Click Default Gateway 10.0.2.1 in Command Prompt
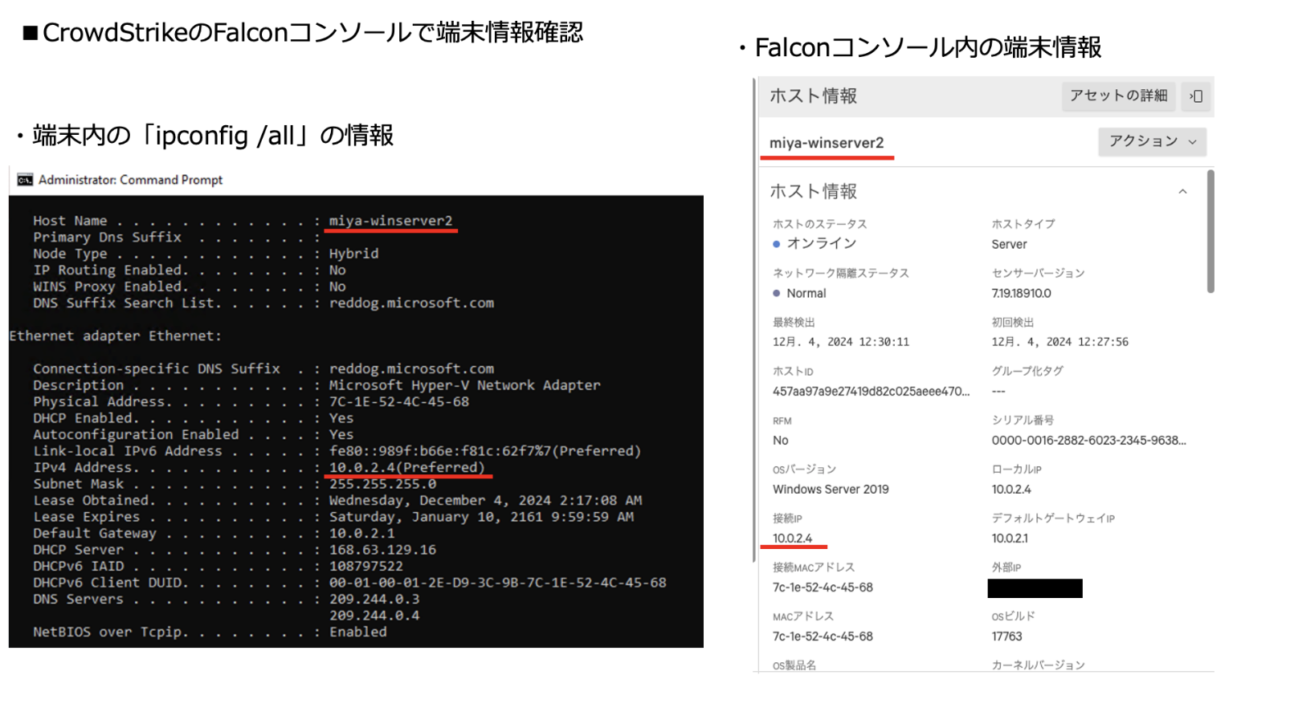Screen dimensions: 1290x724 coord(361,533)
